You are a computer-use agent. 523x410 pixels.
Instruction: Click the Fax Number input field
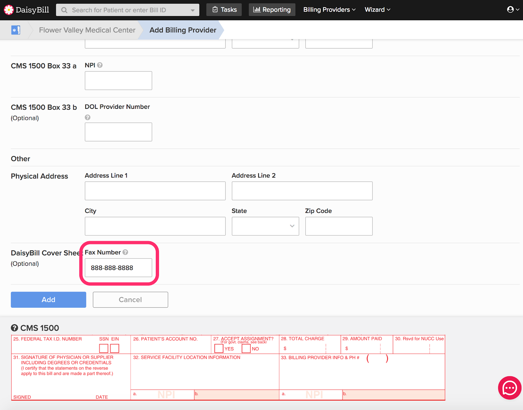tap(118, 268)
